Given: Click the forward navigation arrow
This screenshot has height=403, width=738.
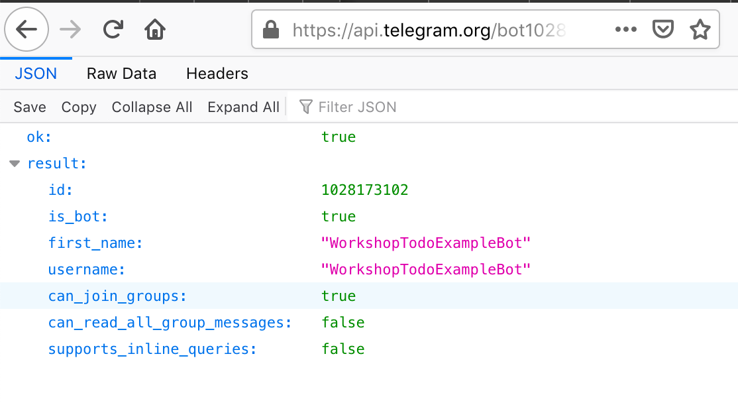Looking at the screenshot, I should pyautogui.click(x=70, y=30).
